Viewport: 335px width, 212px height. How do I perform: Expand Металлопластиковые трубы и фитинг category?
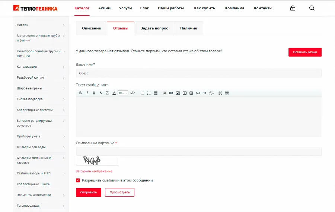(x=64, y=36)
